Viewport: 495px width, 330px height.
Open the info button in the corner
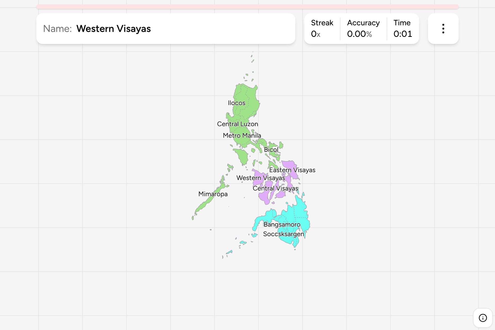pos(483,318)
